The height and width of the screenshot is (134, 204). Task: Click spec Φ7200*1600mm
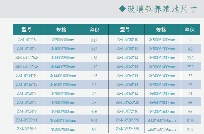click(x=162, y=112)
